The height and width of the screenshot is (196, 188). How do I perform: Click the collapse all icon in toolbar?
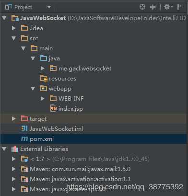[x=153, y=7]
